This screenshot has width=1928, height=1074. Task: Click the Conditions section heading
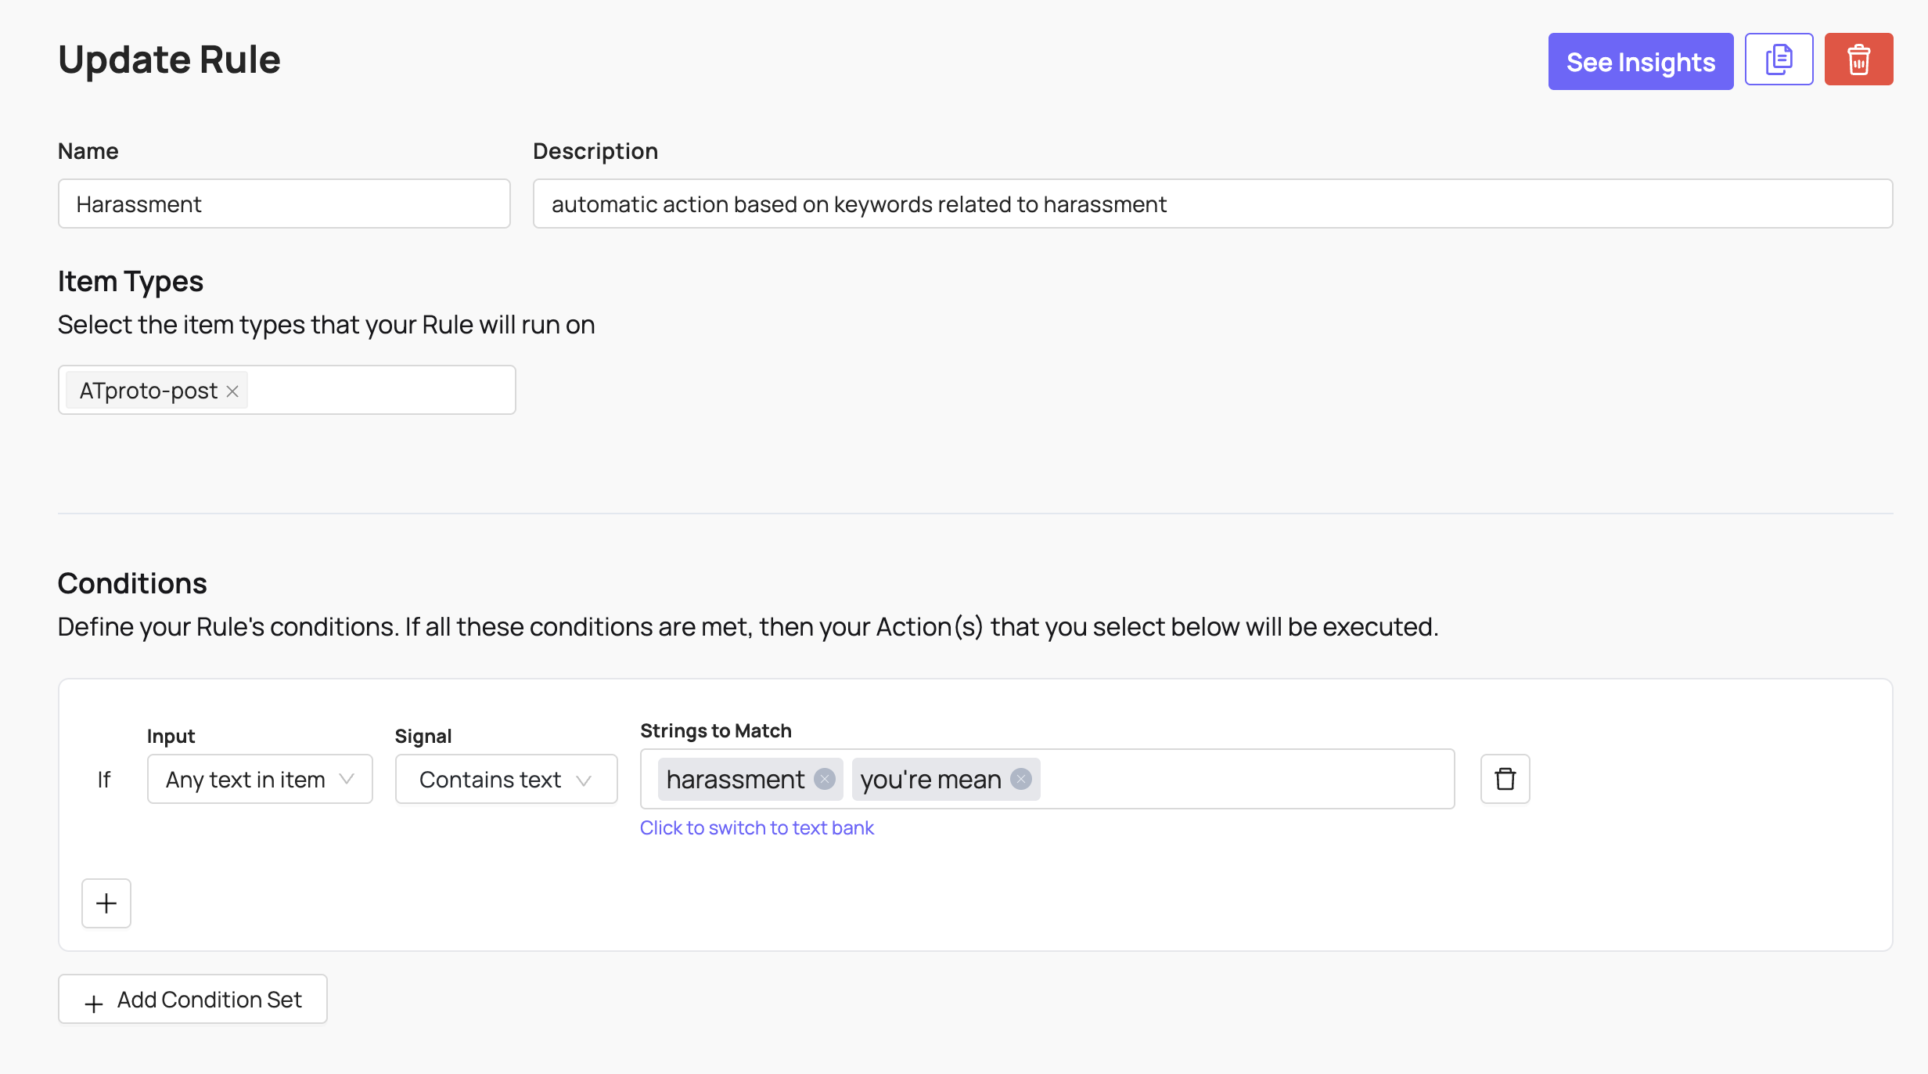(132, 584)
